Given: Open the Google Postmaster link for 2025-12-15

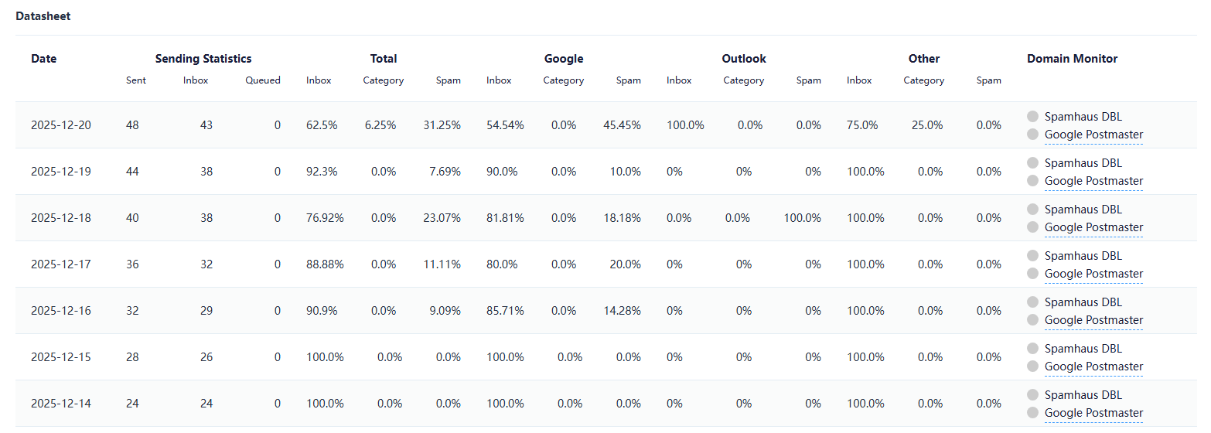Looking at the screenshot, I should point(1093,367).
